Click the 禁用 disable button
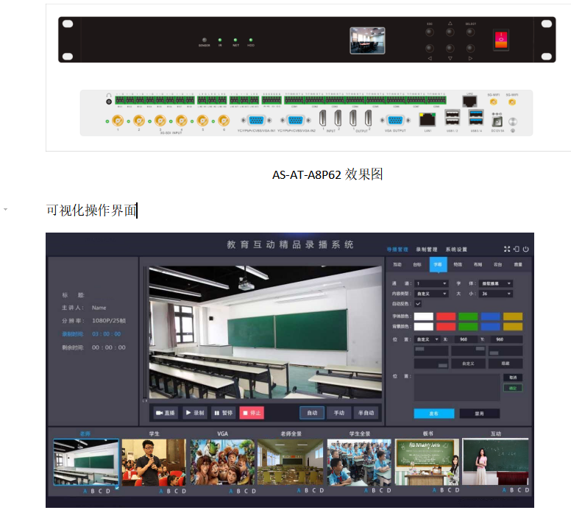 [479, 414]
